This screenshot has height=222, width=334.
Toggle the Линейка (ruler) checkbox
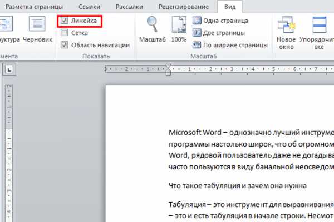click(x=64, y=21)
